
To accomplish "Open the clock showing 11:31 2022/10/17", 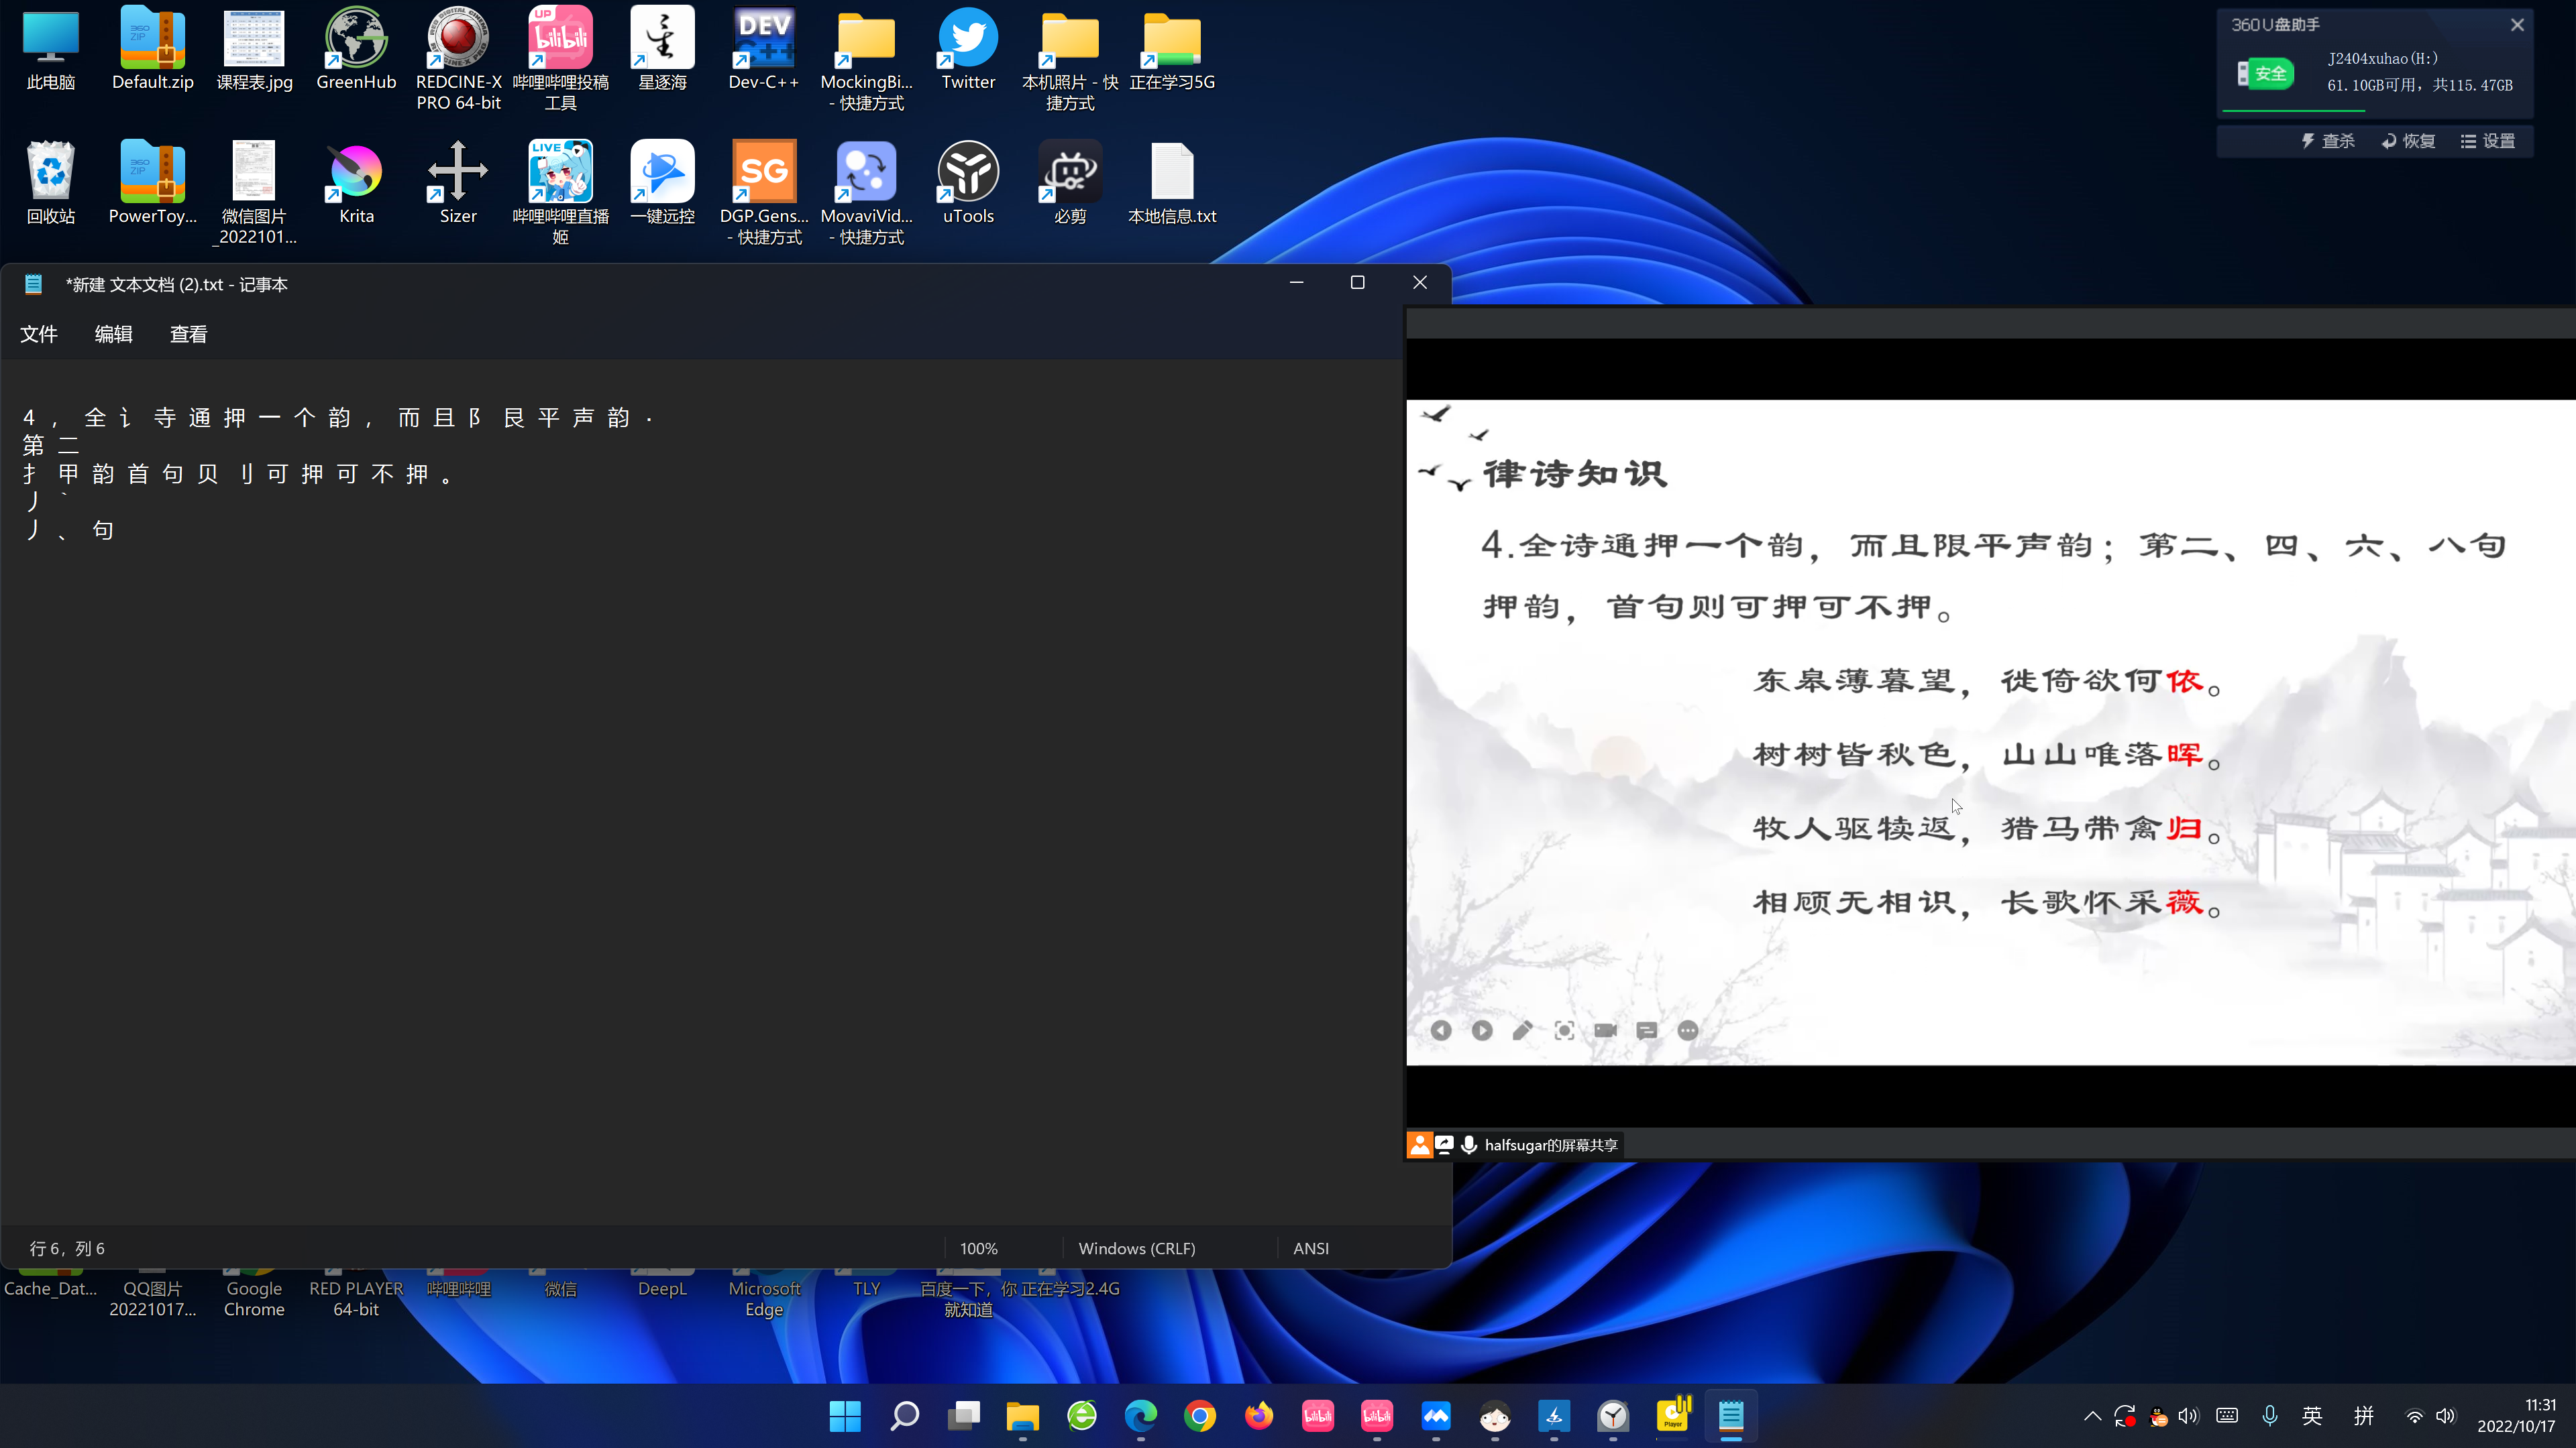I will (2516, 1416).
